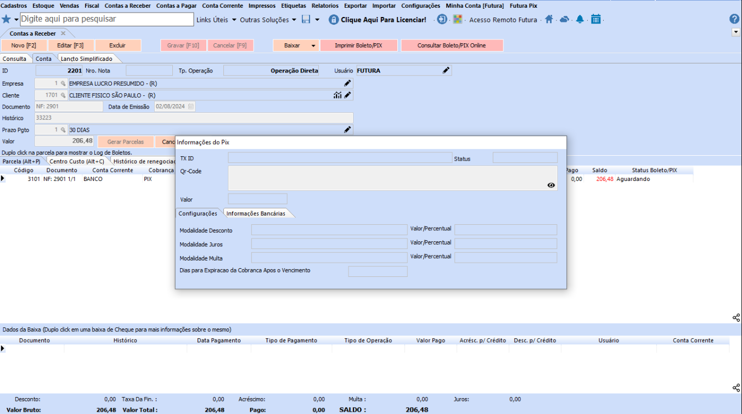
Task: Click Gerar Parcelas button
Action: (126, 141)
